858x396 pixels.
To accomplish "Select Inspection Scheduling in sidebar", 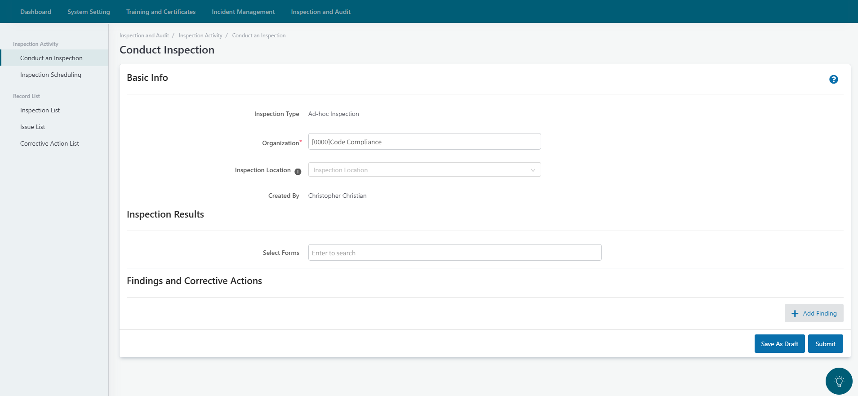I will click(51, 75).
